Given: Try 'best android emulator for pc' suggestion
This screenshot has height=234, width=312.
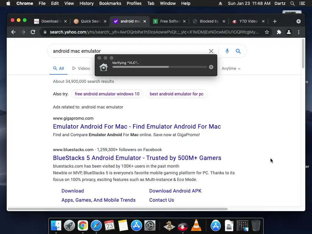Looking at the screenshot, I should click(176, 94).
